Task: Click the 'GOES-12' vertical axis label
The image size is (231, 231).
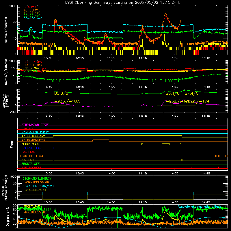Action: coord(5,101)
